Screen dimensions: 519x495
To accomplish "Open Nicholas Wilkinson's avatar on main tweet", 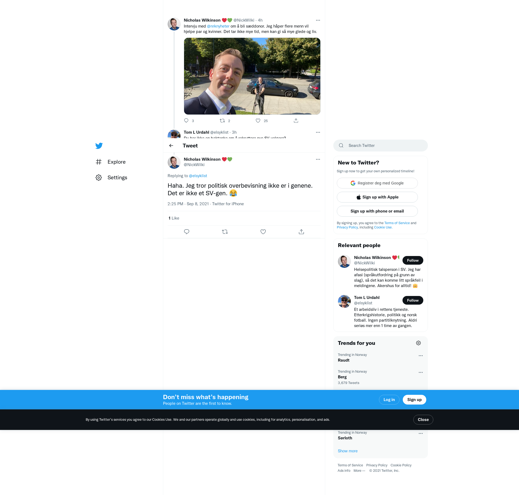I will coord(174,162).
